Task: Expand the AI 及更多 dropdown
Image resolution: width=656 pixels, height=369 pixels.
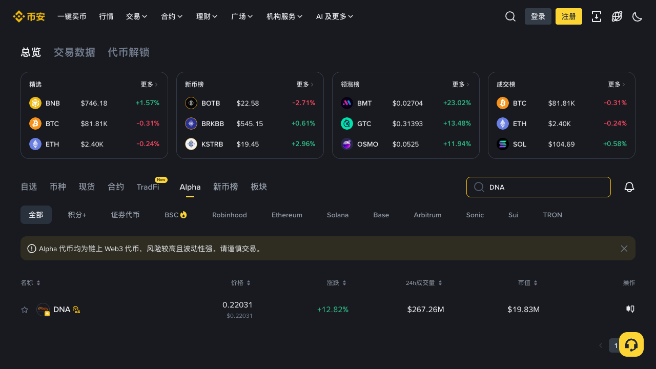Action: pos(335,16)
